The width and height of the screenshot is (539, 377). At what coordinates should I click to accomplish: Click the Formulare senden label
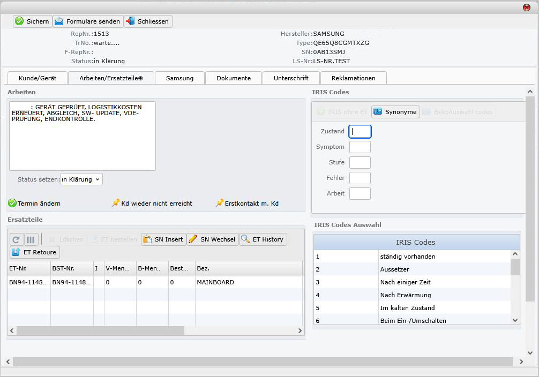click(93, 21)
